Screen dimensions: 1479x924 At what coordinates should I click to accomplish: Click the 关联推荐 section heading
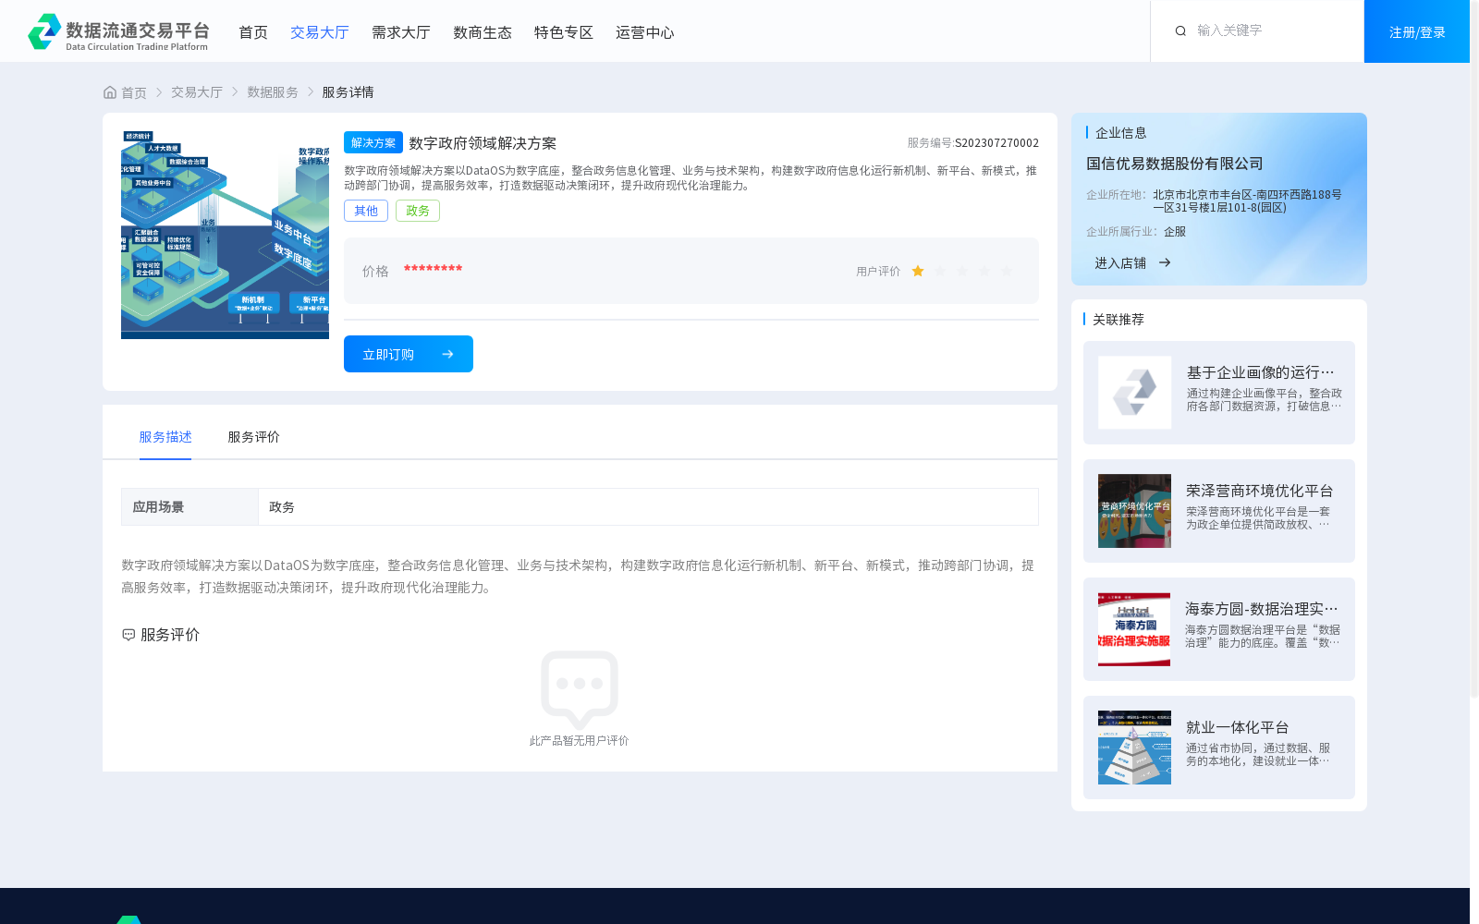tap(1118, 320)
